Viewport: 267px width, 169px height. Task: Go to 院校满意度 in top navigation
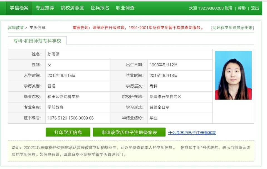click(x=72, y=8)
